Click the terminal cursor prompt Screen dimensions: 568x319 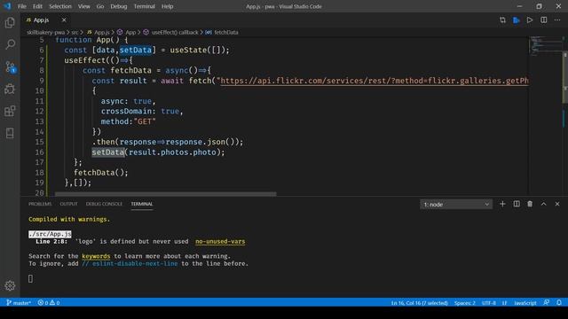(30, 278)
